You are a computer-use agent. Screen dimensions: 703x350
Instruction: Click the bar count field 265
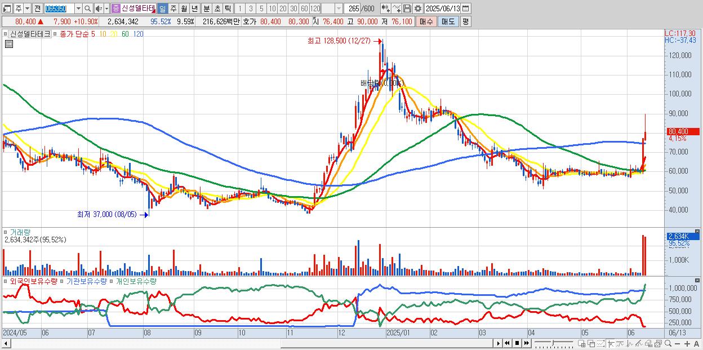pyautogui.click(x=353, y=8)
